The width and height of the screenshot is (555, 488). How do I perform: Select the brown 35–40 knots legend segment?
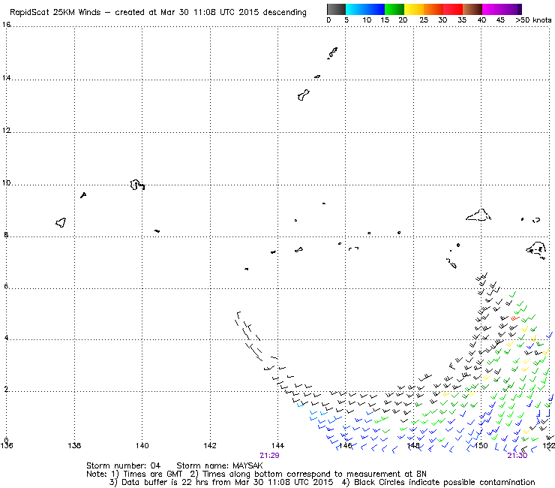(x=472, y=9)
